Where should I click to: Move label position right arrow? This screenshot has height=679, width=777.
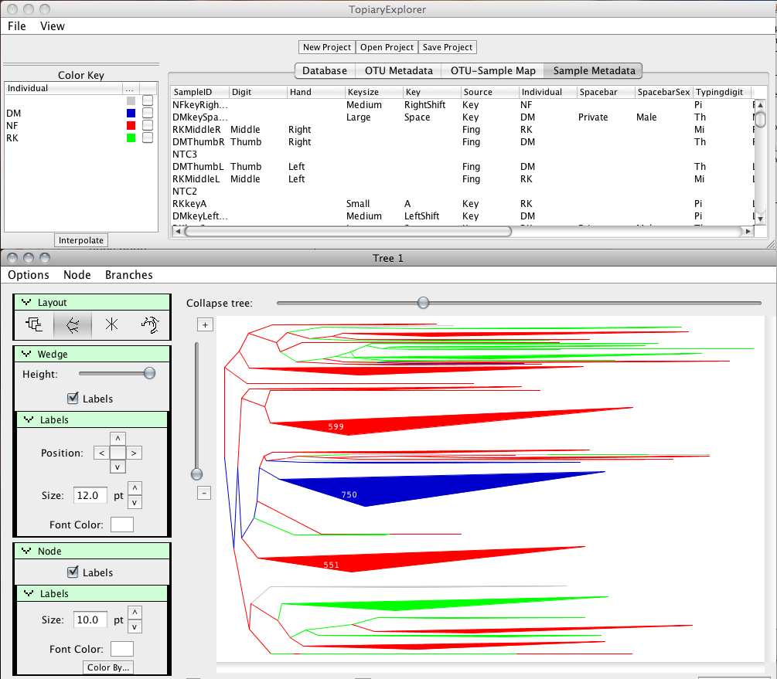(134, 453)
